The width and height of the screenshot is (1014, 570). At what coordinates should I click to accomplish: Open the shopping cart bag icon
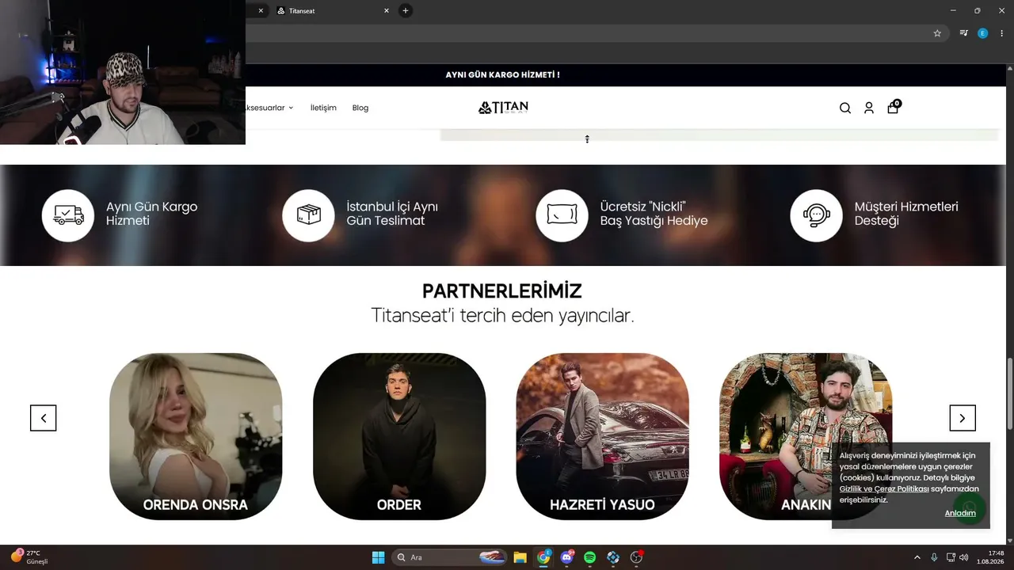click(x=894, y=107)
